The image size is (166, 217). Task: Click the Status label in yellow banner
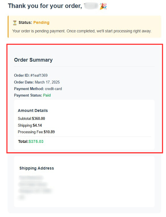pyautogui.click(x=25, y=22)
